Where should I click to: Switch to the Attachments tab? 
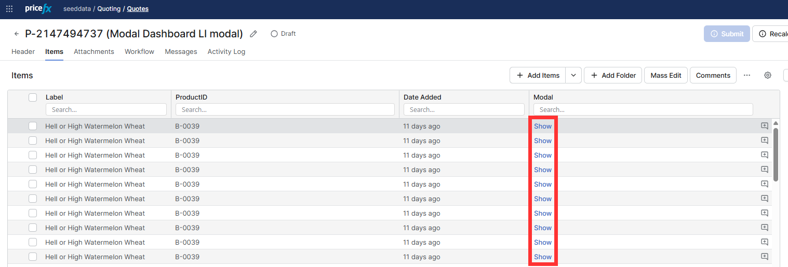pyautogui.click(x=94, y=52)
